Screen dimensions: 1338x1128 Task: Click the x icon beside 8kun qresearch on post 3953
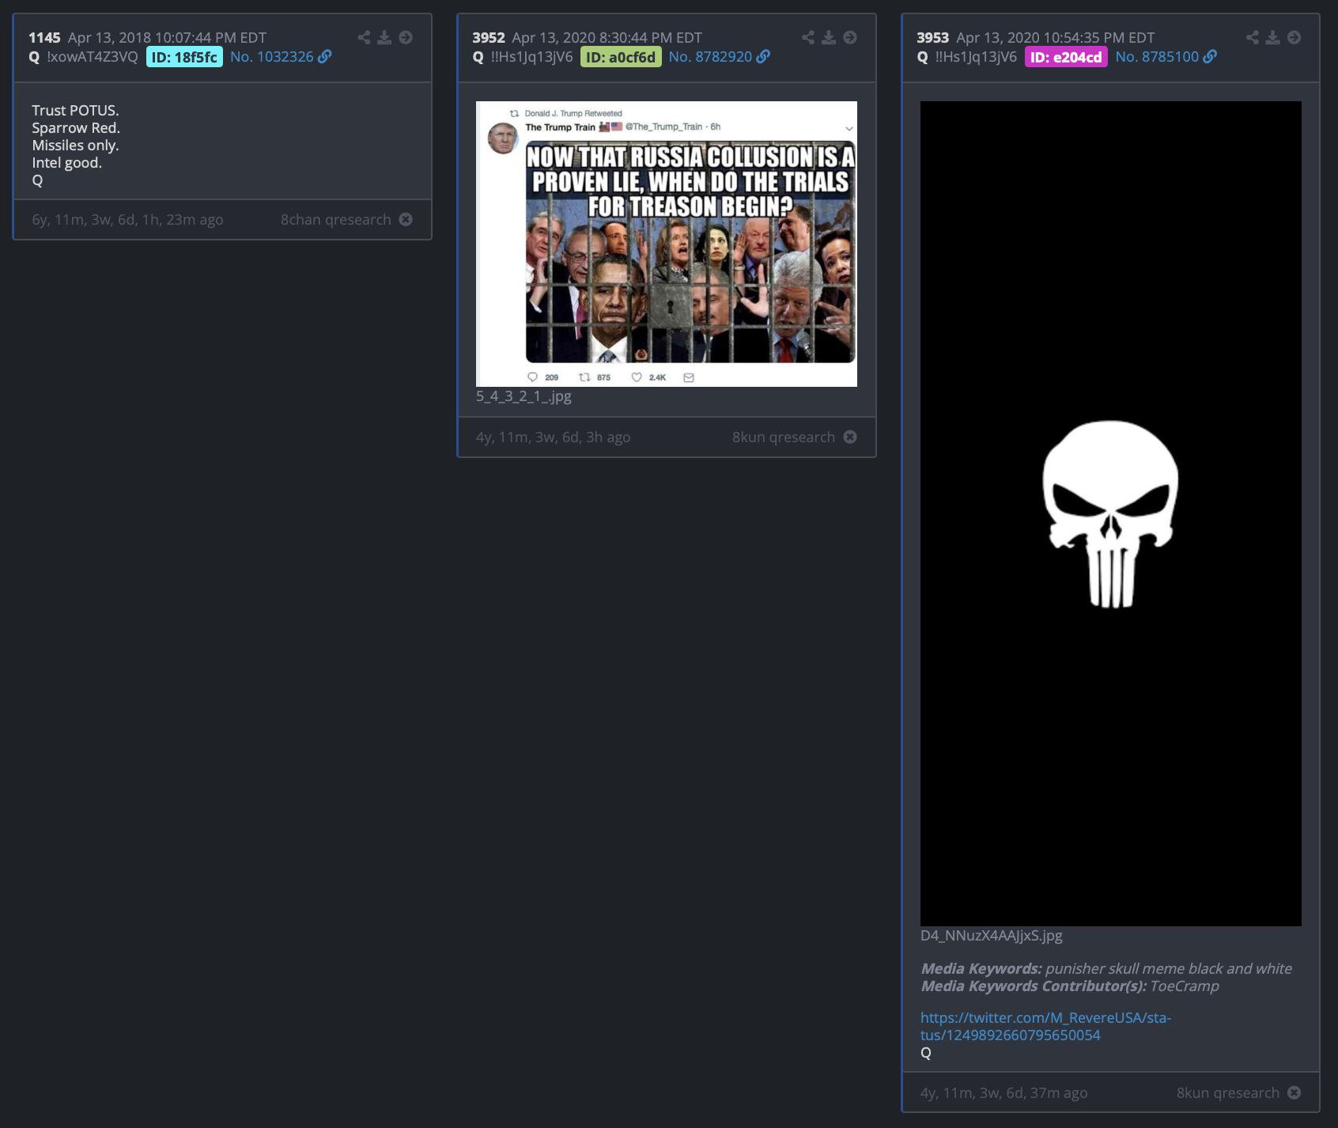click(x=1295, y=1092)
